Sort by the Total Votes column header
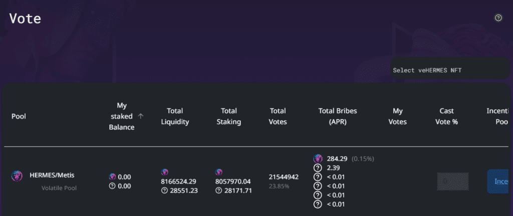The image size is (513, 216). coord(278,116)
